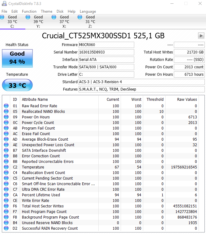Switch to the Y: drive tab

39,22
